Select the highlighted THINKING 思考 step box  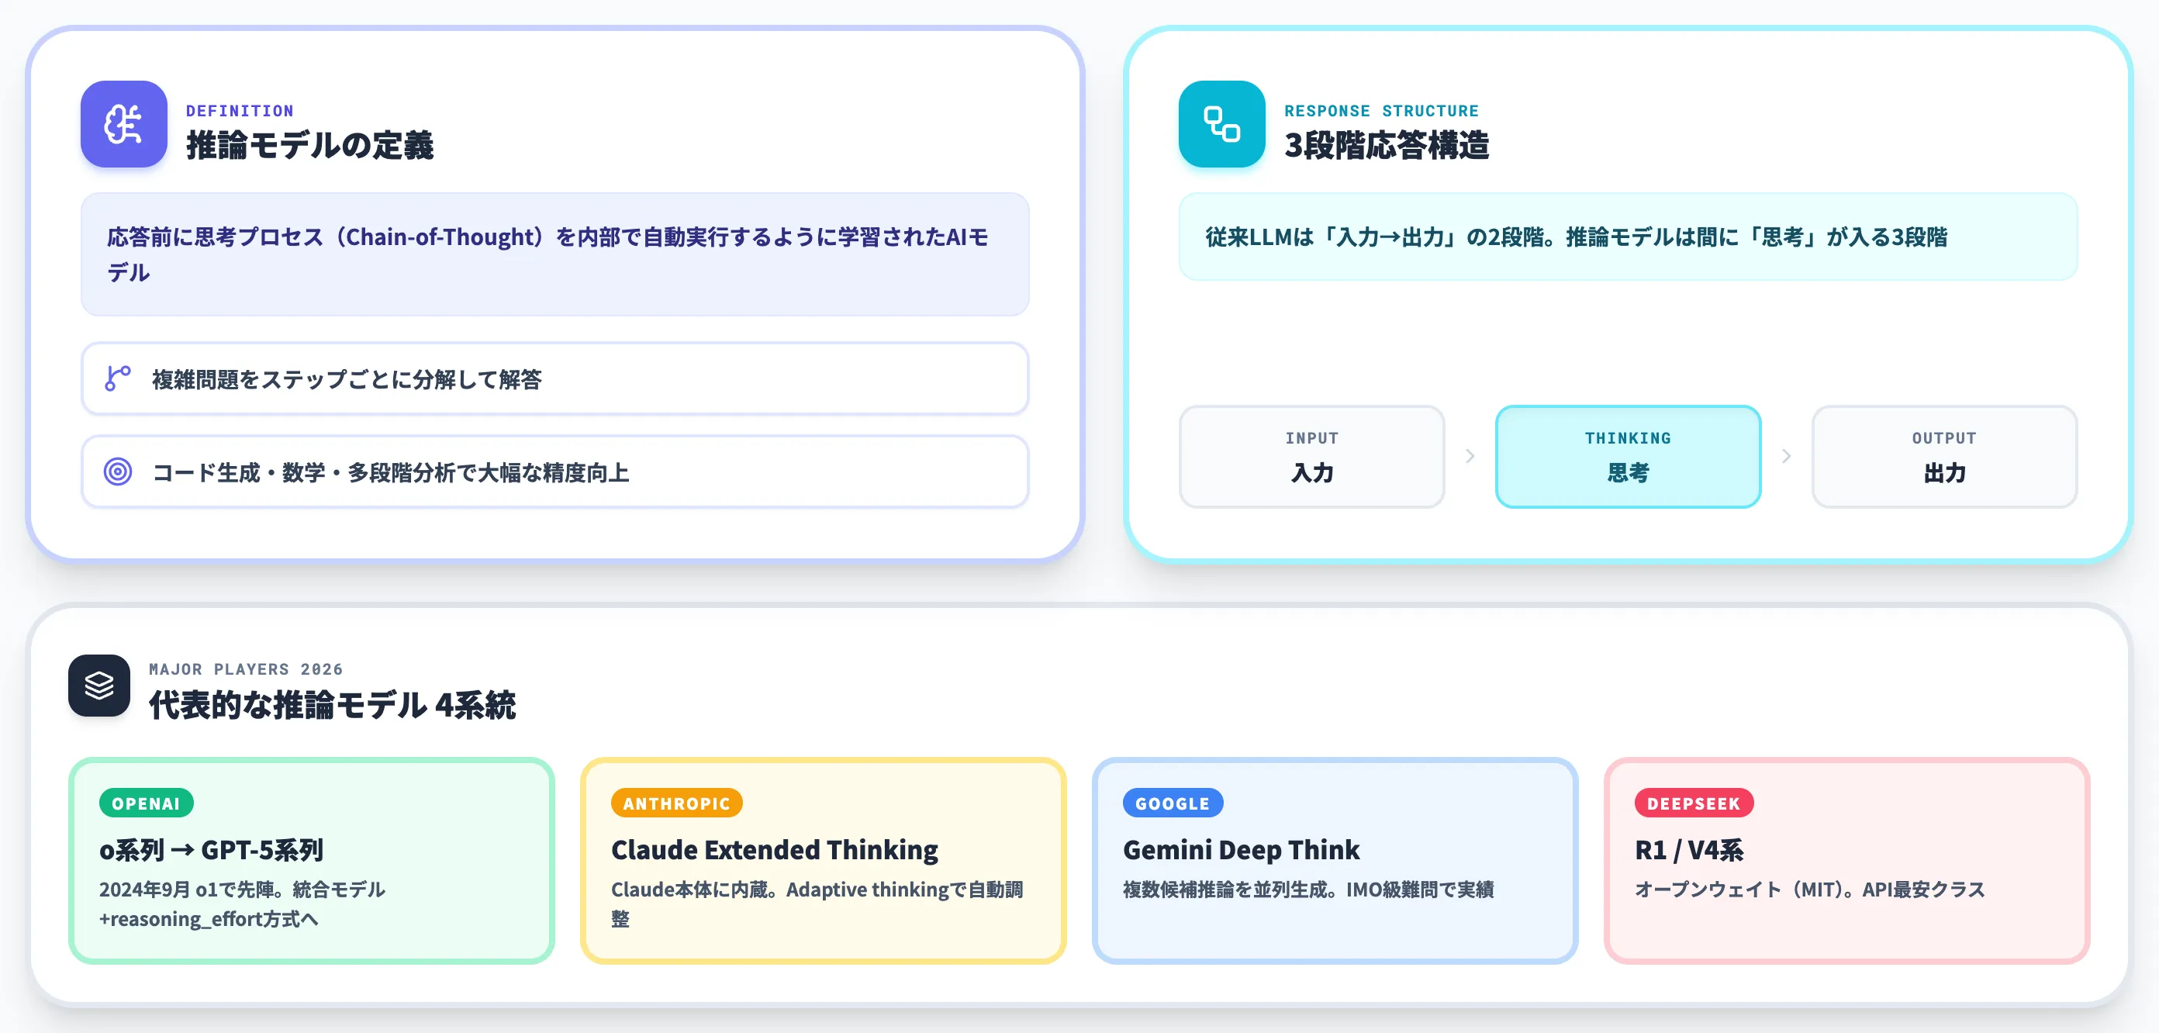1628,457
